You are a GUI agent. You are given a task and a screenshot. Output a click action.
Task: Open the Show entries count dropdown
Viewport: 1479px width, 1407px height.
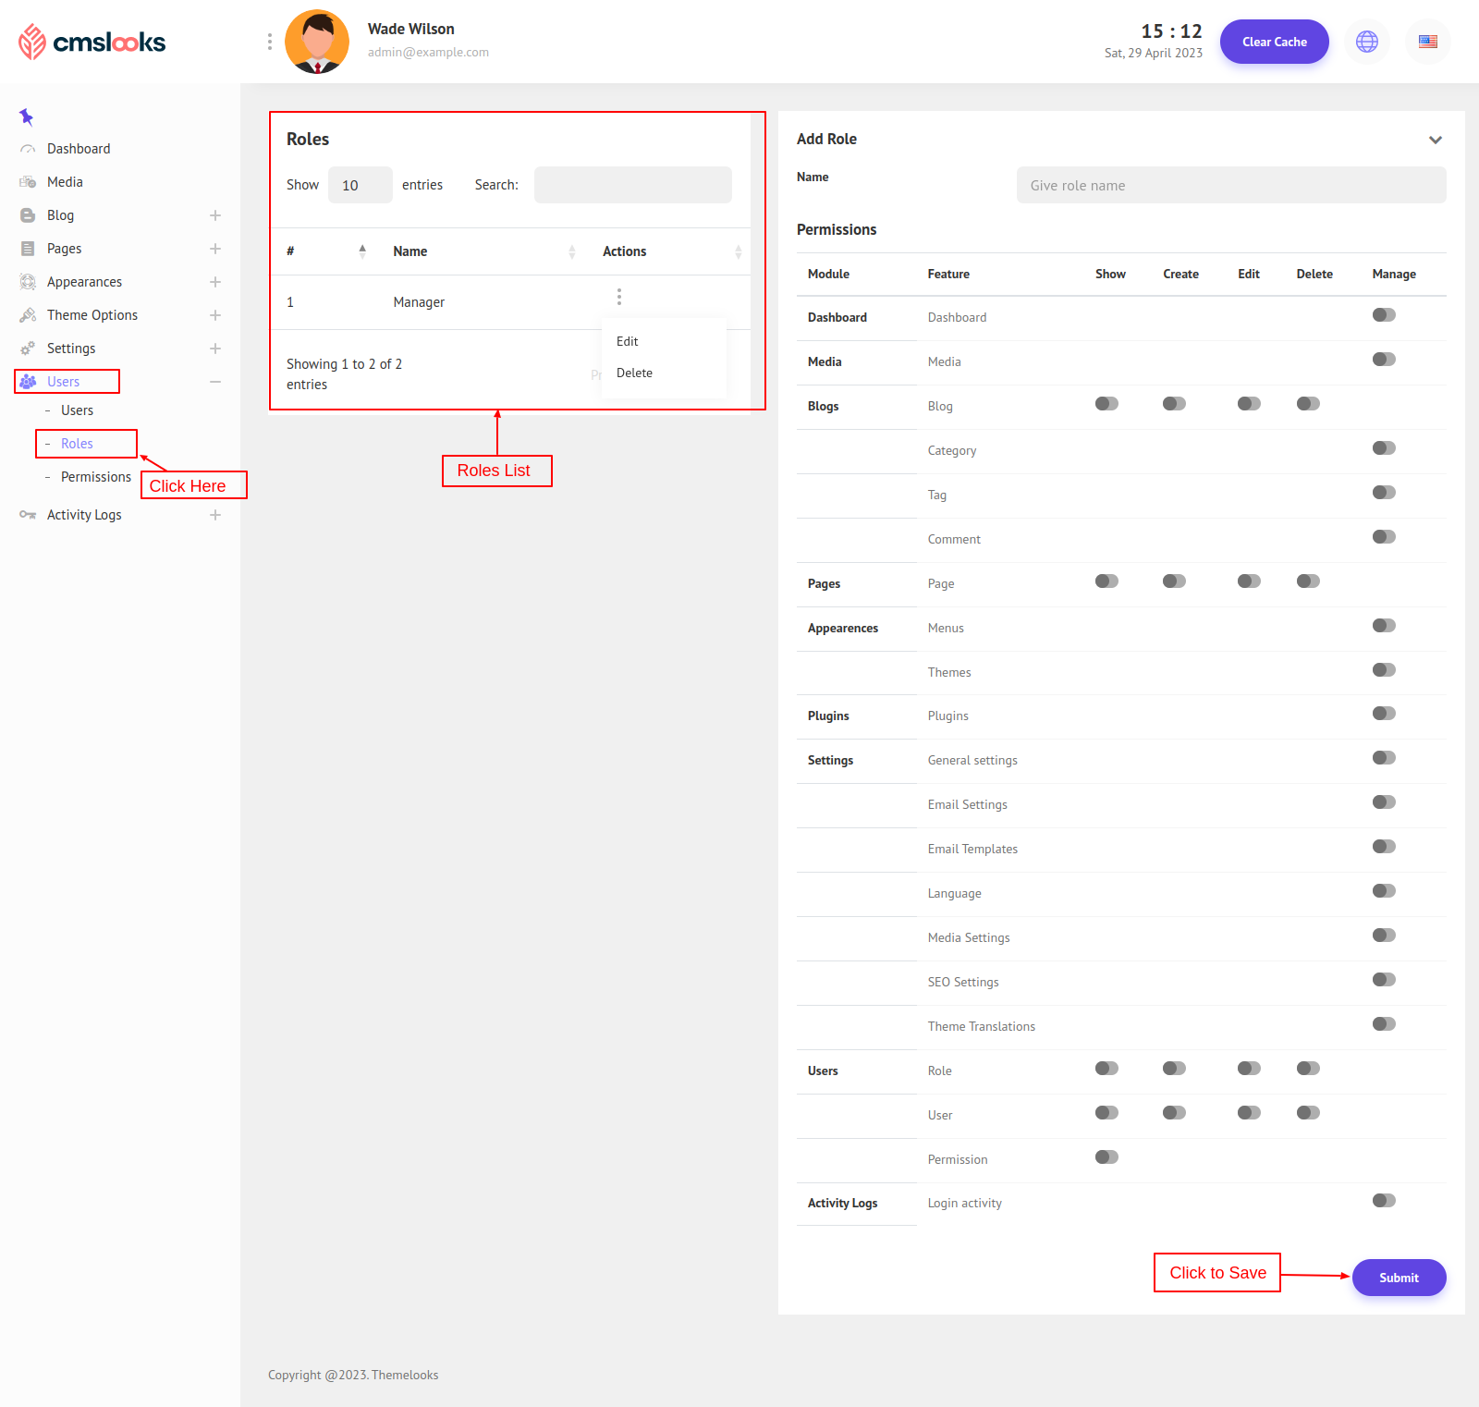(360, 185)
